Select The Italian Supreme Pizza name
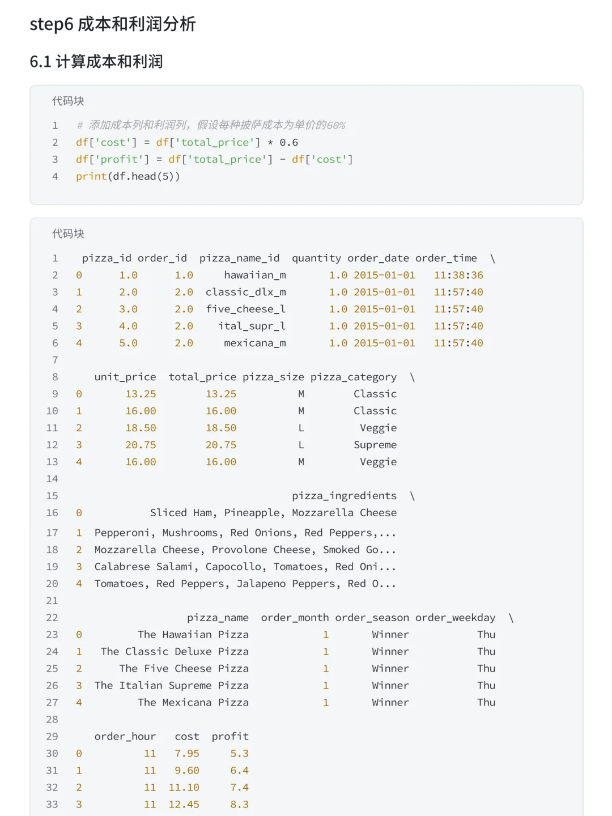Screen dimensions: 612x816 click(x=171, y=686)
